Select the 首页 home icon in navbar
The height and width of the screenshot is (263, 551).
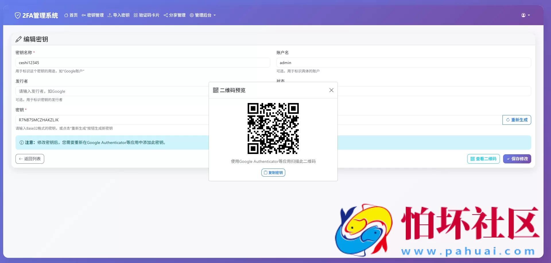(x=65, y=15)
